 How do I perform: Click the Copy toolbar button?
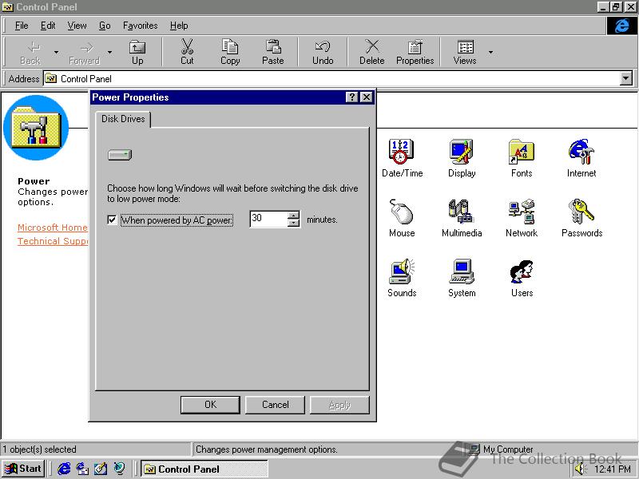pyautogui.click(x=230, y=52)
